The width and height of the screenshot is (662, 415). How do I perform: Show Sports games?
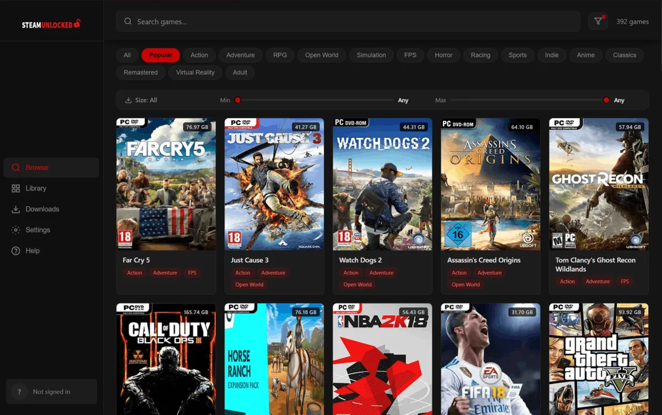(x=517, y=55)
